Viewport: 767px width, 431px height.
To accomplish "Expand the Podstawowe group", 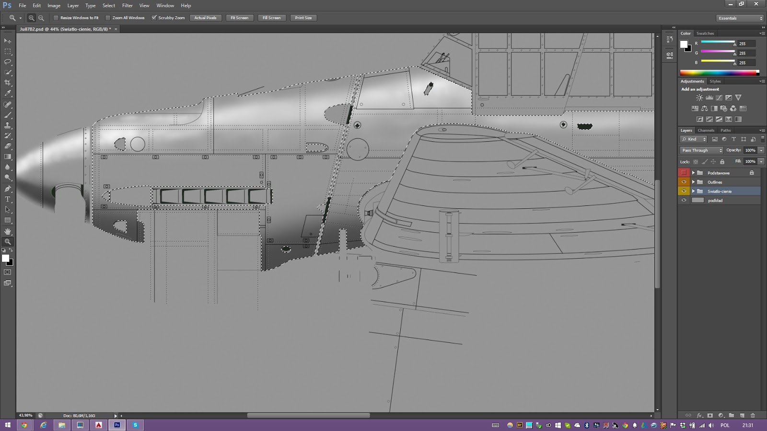I will 693,173.
